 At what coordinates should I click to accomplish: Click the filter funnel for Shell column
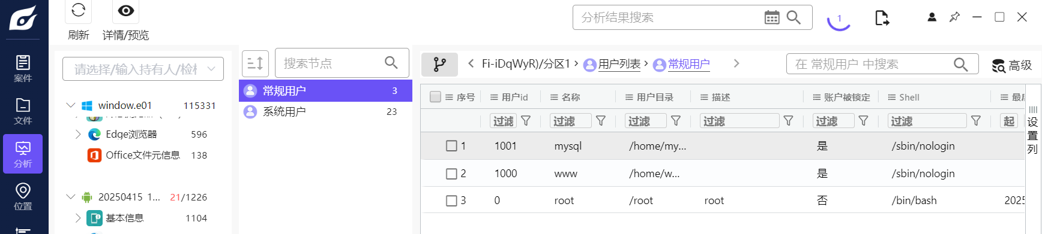pos(976,121)
